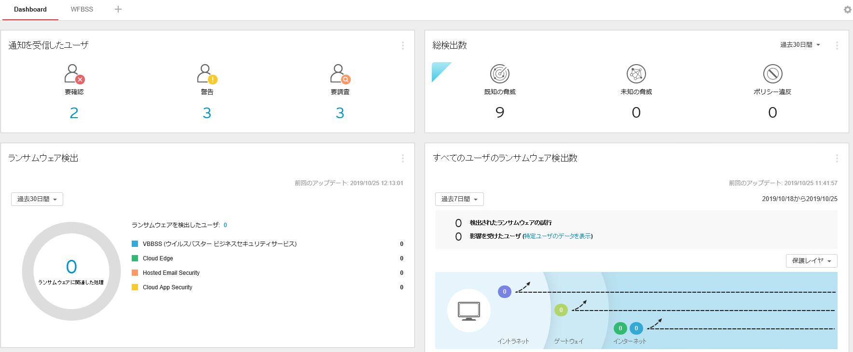Open the 保護レイヤ dropdown
This screenshot has width=853, height=352.
click(x=812, y=261)
